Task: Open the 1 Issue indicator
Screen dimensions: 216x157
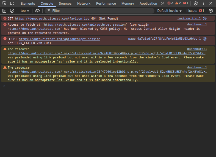Action: click(x=195, y=11)
